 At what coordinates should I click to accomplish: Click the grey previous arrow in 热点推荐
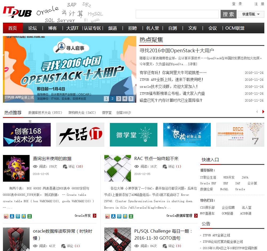pos(257,112)
